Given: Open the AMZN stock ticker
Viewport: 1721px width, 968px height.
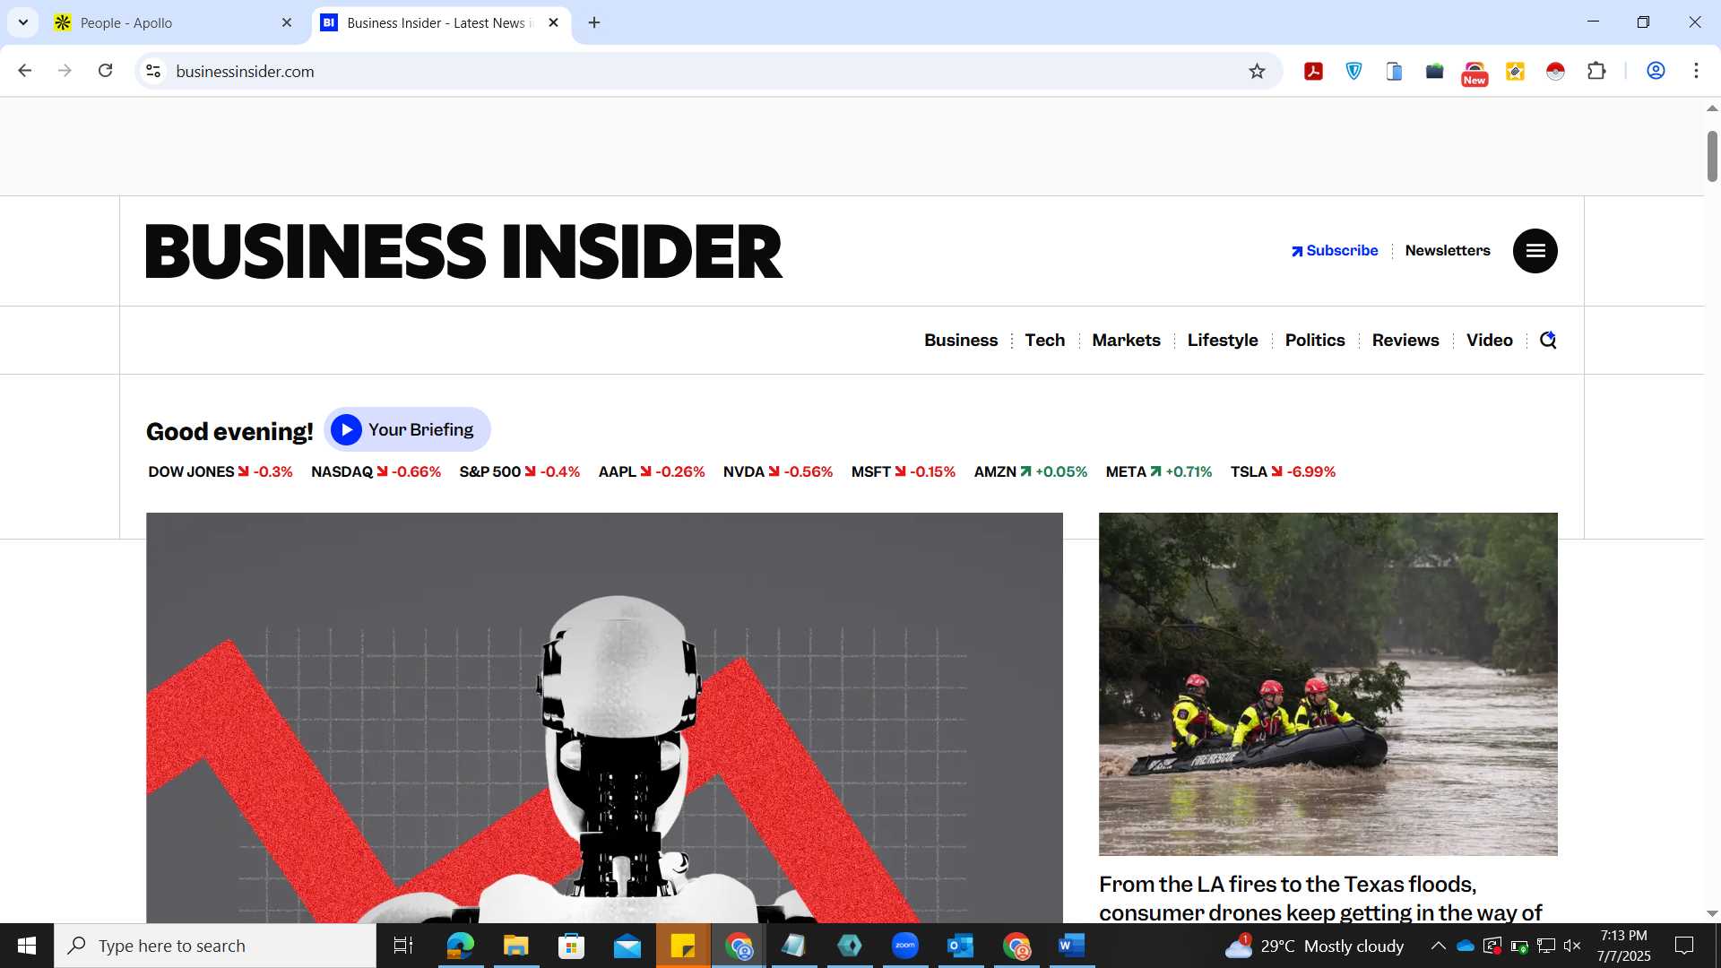Looking at the screenshot, I should [1031, 471].
